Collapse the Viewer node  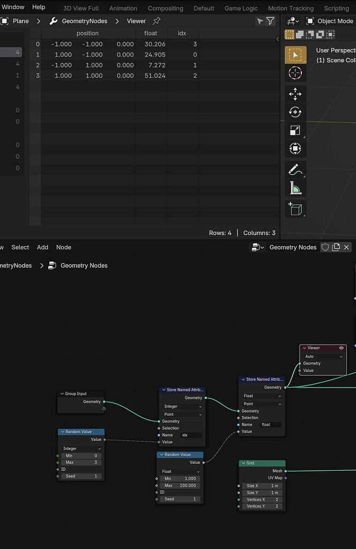click(305, 348)
